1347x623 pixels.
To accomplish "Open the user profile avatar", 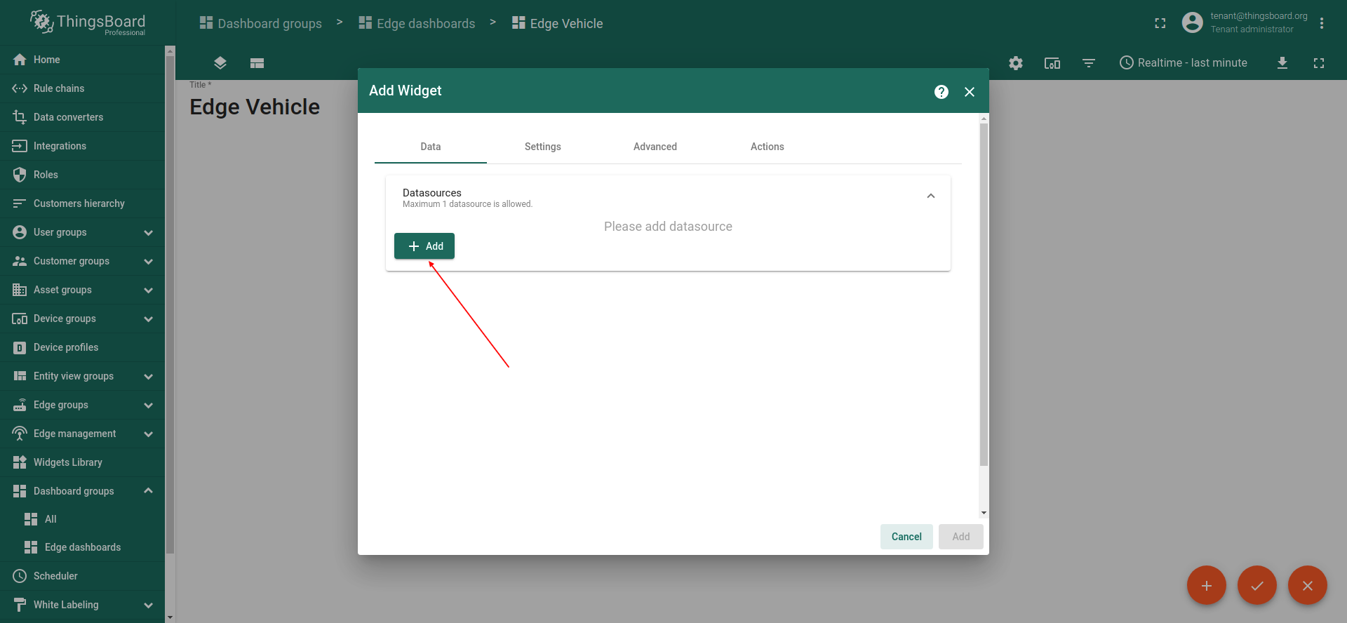I will tap(1193, 22).
